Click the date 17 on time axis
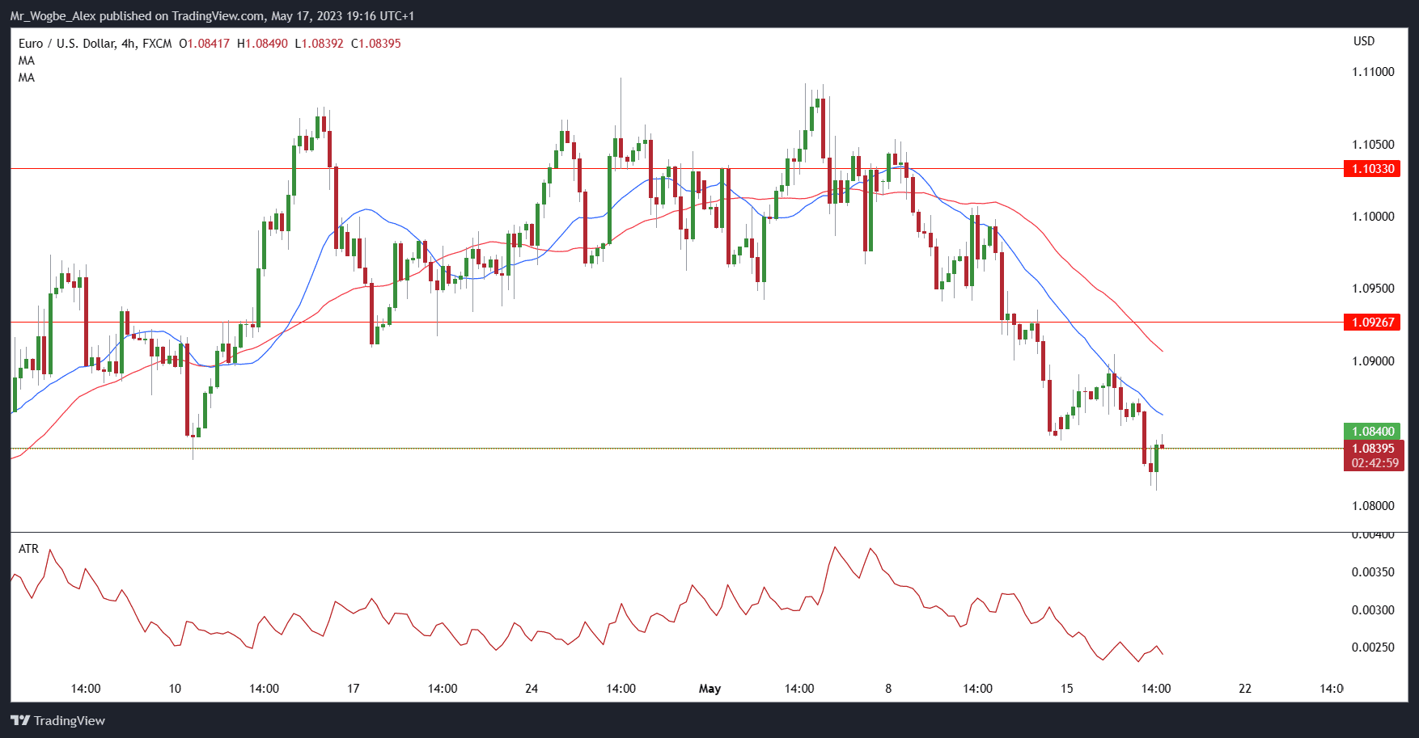The width and height of the screenshot is (1419, 738). point(353,689)
